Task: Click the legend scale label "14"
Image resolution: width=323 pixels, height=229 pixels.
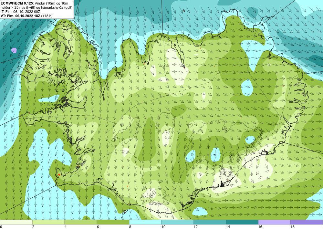Action: tap(228, 227)
